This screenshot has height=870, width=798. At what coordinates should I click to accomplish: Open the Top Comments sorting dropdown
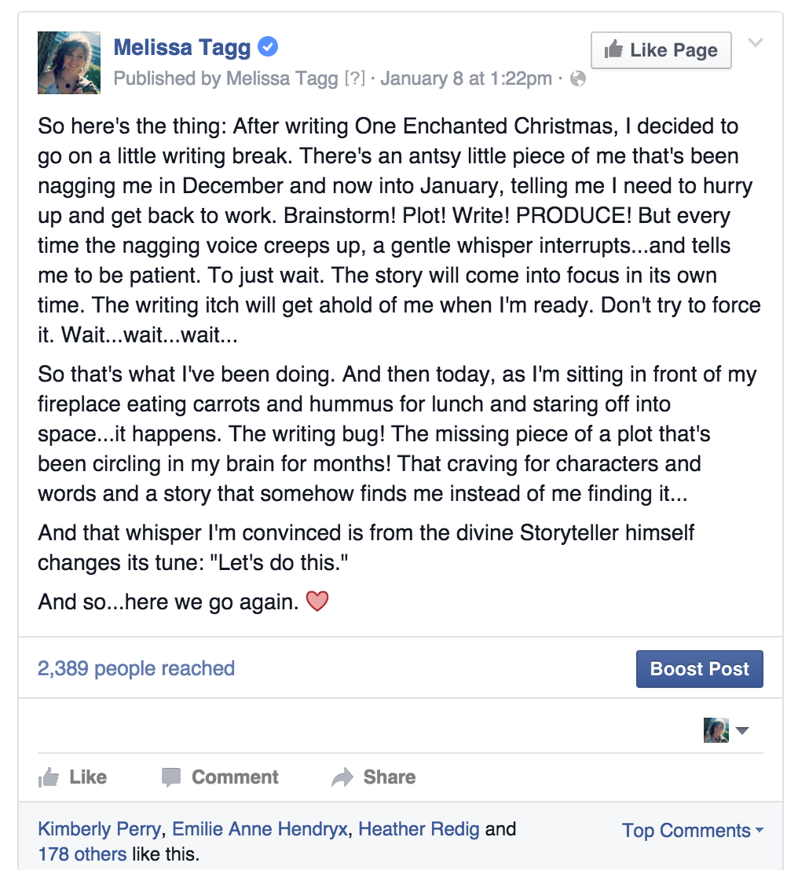[693, 830]
